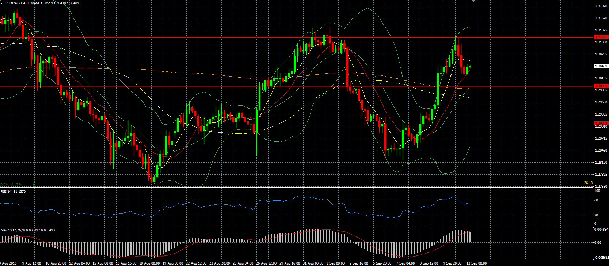Screen dimensions: 609x266
Task: Click the 19 Aug 08:00 time label
Action: 173,263
